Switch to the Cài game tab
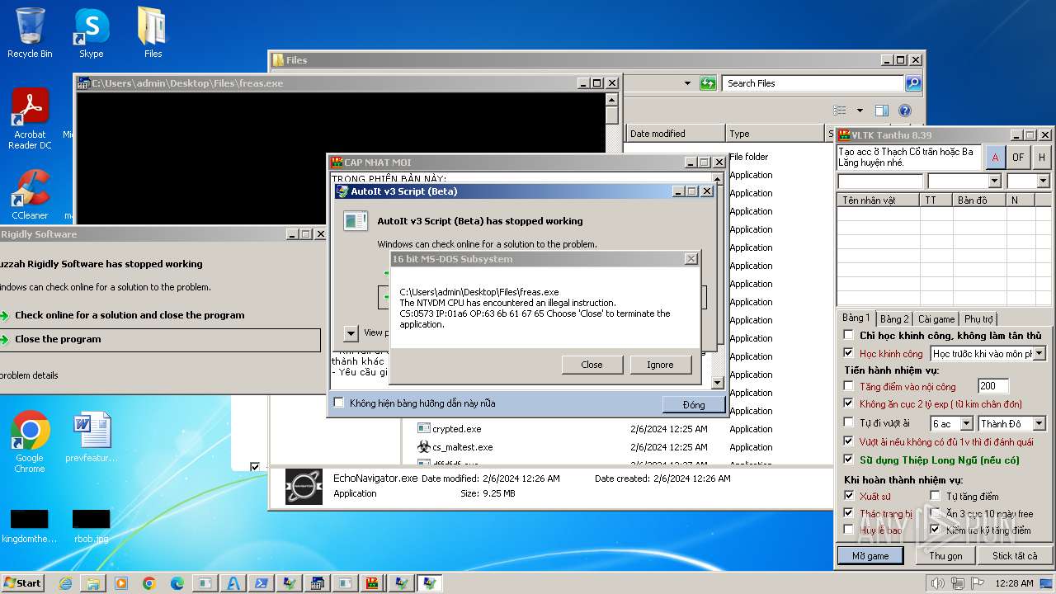1056x594 pixels. pyautogui.click(x=936, y=318)
